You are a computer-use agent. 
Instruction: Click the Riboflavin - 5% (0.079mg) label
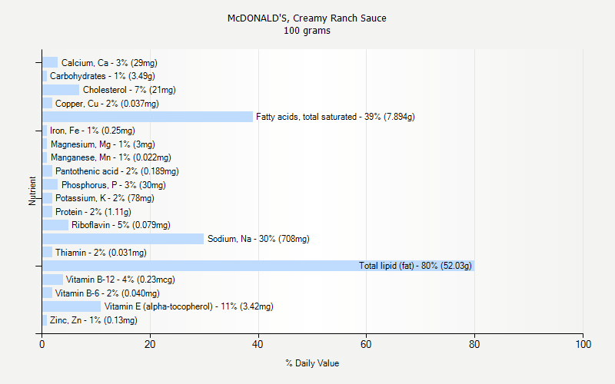coord(121,225)
